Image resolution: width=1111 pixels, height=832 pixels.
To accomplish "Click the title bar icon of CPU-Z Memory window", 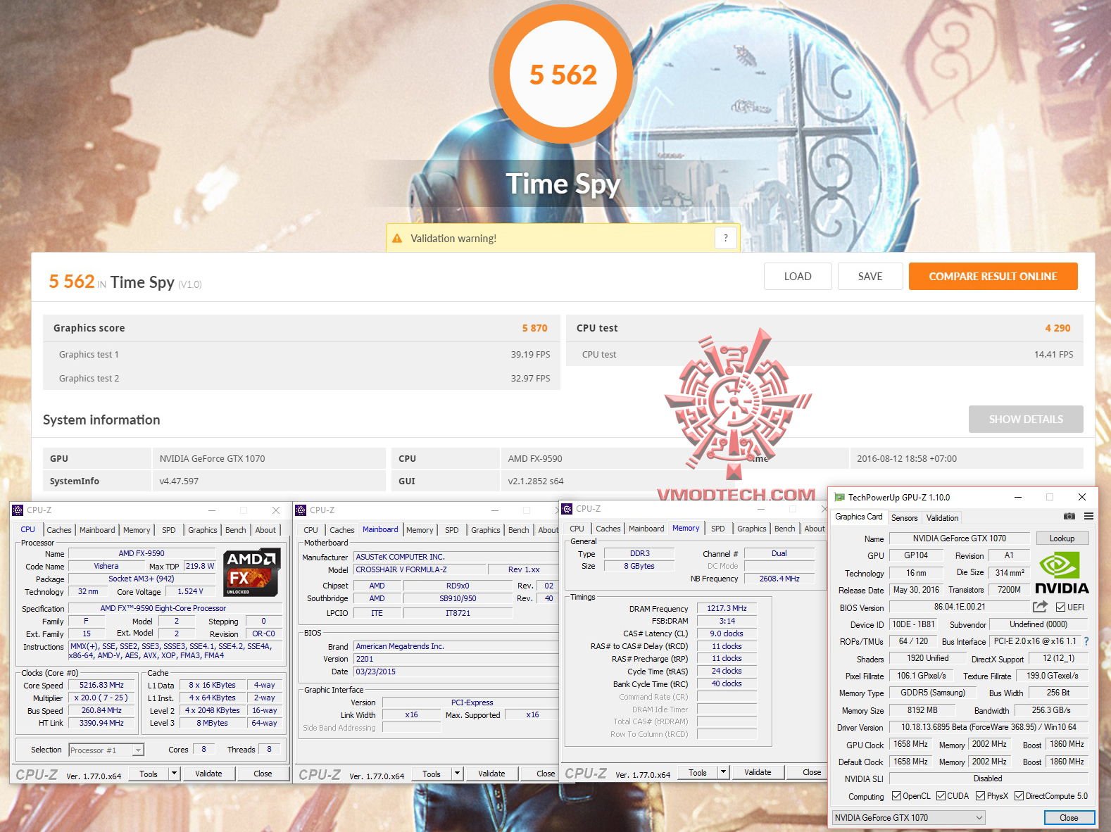I will point(567,509).
